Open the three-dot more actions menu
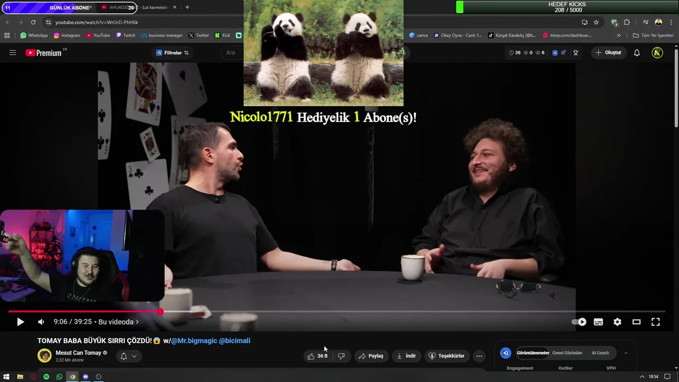This screenshot has width=679, height=382. click(x=479, y=356)
